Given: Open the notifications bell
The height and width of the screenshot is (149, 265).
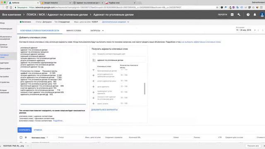Looking at the screenshot, I should click(255, 15).
